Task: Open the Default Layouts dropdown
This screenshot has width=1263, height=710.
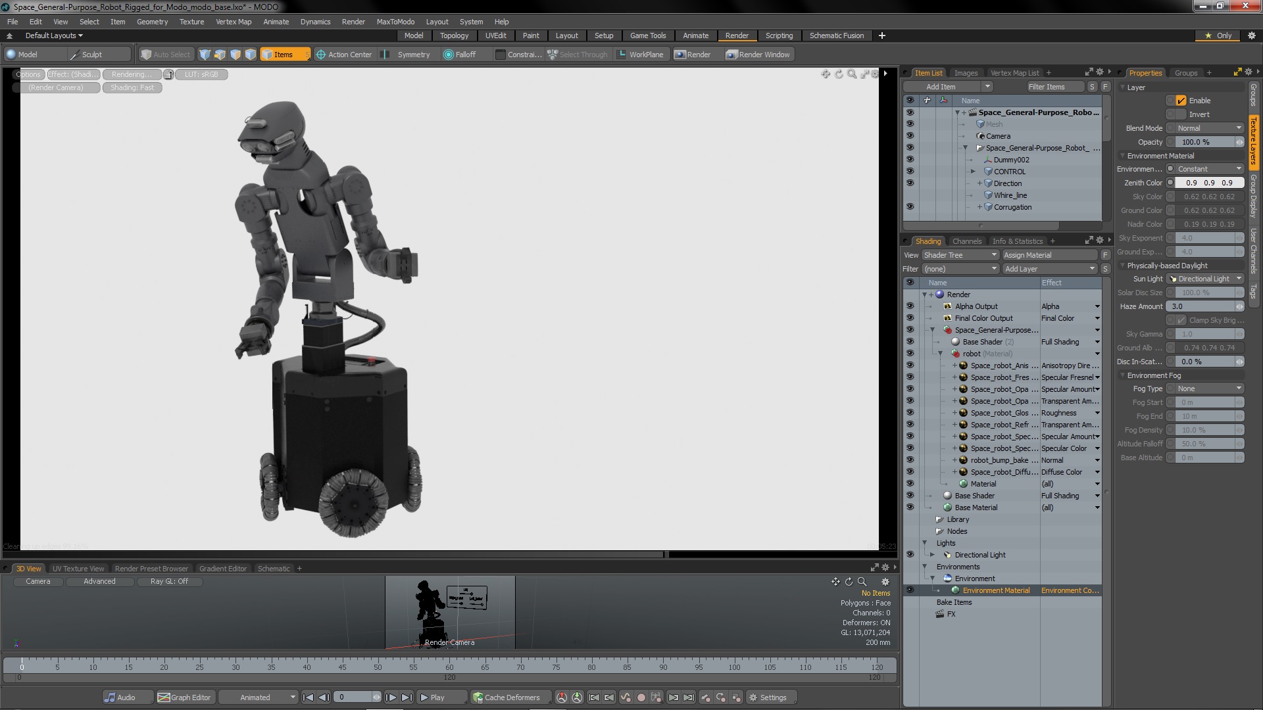Action: click(x=54, y=35)
